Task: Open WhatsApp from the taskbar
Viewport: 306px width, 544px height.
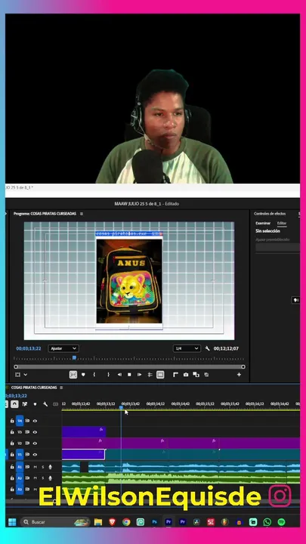Action: pyautogui.click(x=267, y=522)
